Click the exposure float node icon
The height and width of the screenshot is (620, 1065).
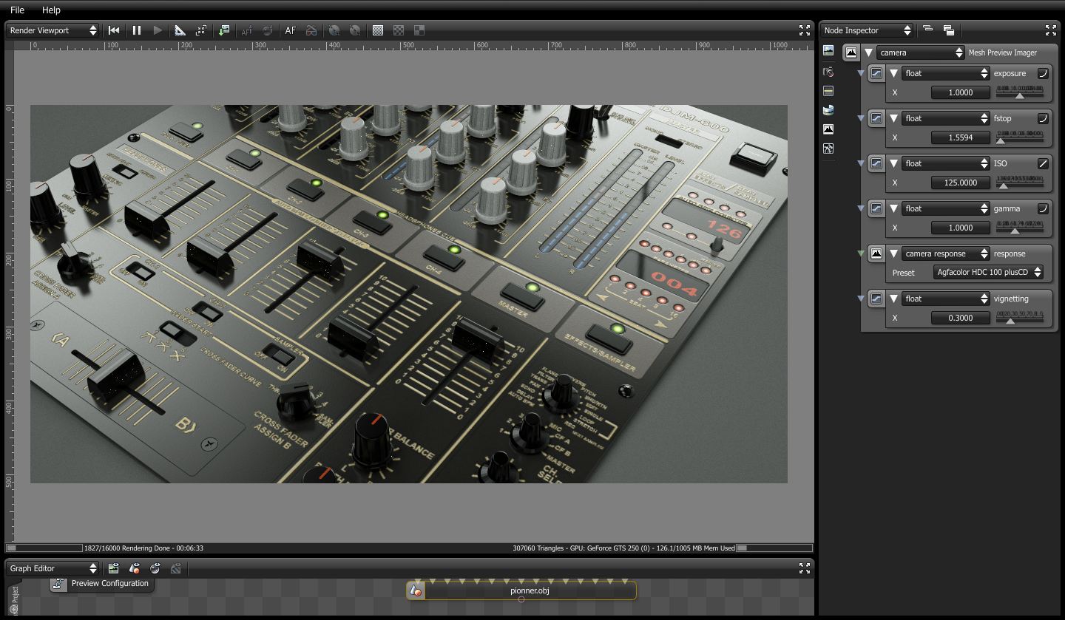pos(876,73)
